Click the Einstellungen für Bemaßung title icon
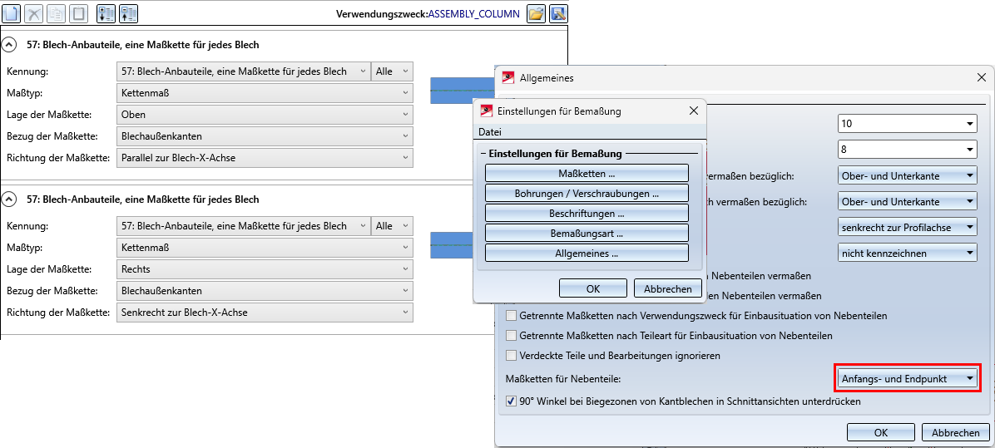995x448 pixels. (487, 111)
